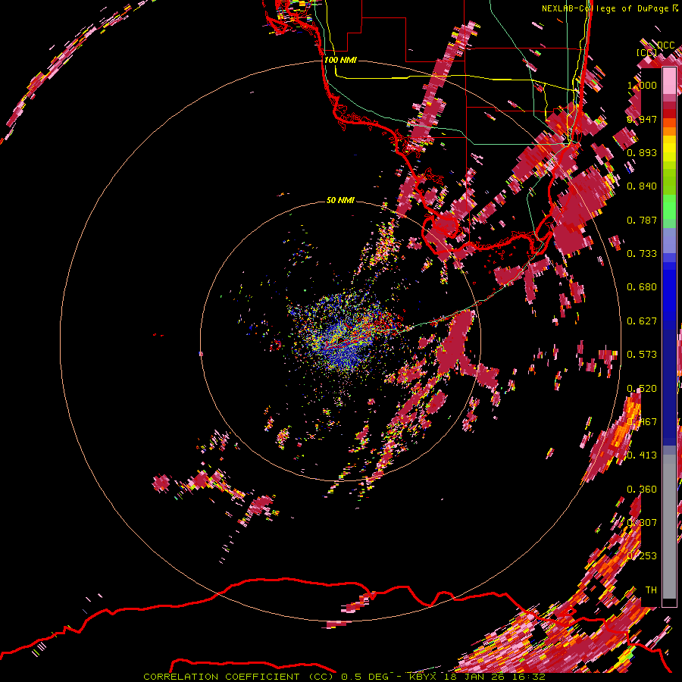Click the 0.413 color scale label
Viewport: 682px width, 682px height.
pos(642,455)
